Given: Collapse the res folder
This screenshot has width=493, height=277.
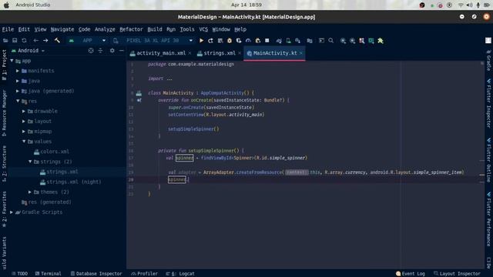Looking at the screenshot, I should tap(18, 101).
